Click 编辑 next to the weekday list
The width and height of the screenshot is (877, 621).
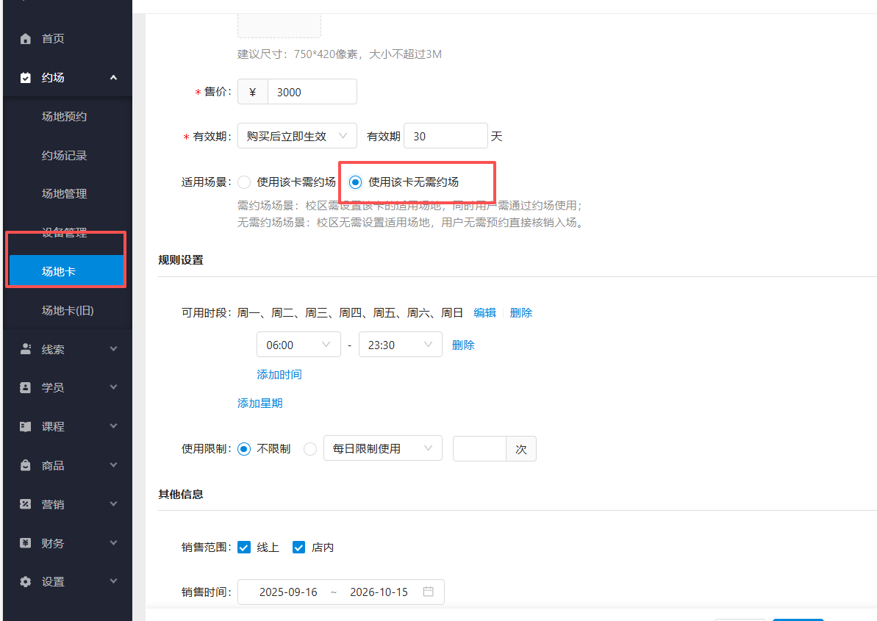tap(484, 312)
